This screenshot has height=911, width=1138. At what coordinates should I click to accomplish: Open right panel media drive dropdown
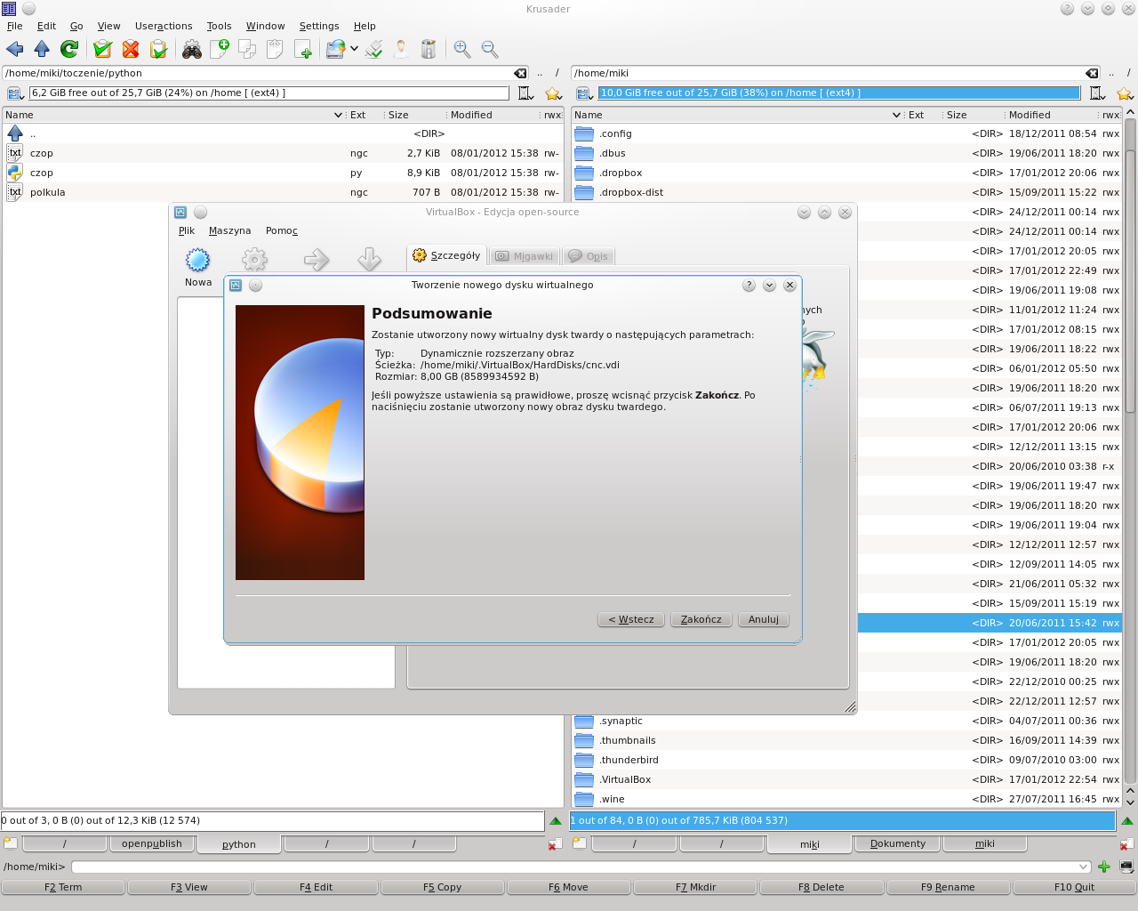(x=584, y=93)
